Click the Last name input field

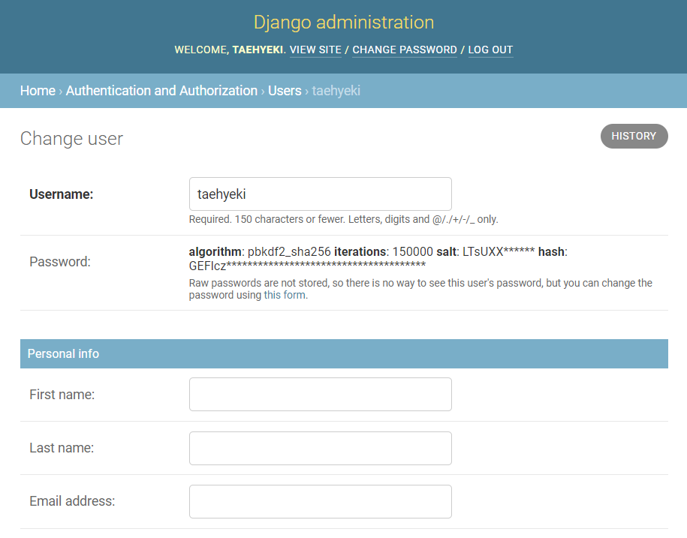319,448
